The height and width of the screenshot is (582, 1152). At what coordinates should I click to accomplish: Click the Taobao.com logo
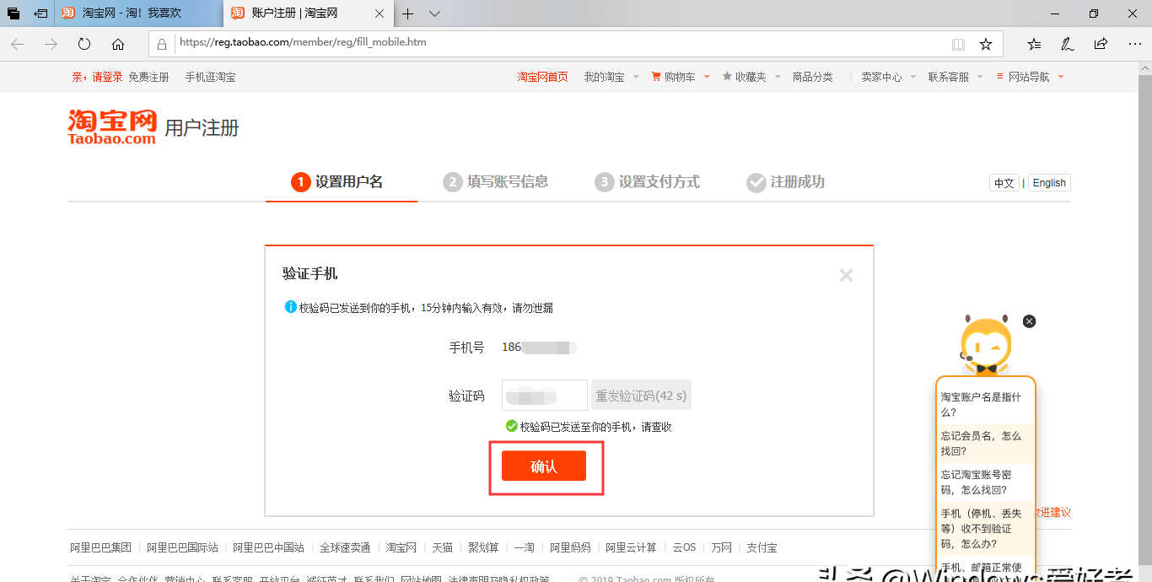coord(111,124)
